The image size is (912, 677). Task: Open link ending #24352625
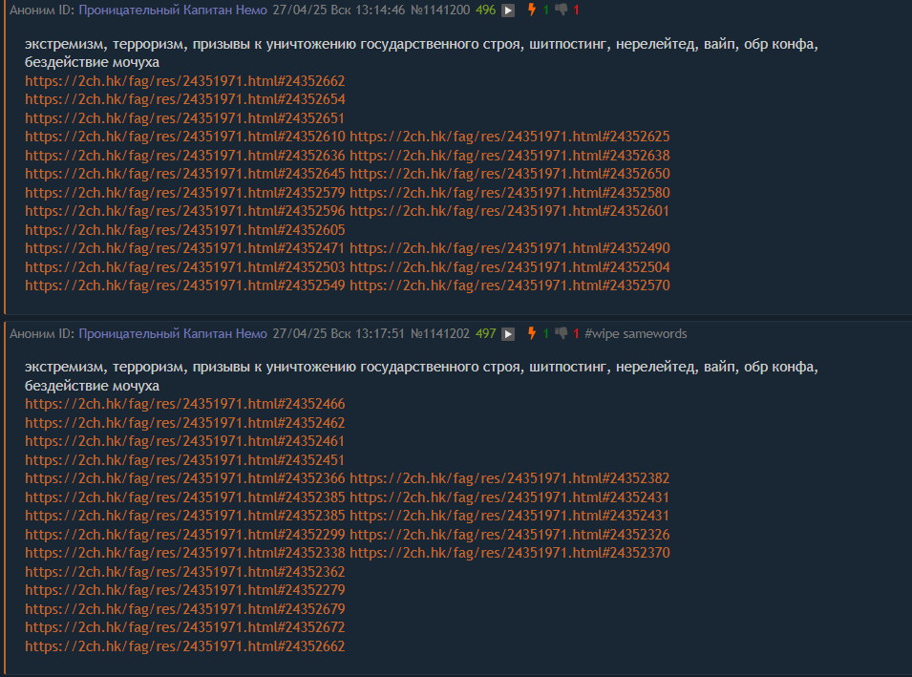tap(510, 137)
